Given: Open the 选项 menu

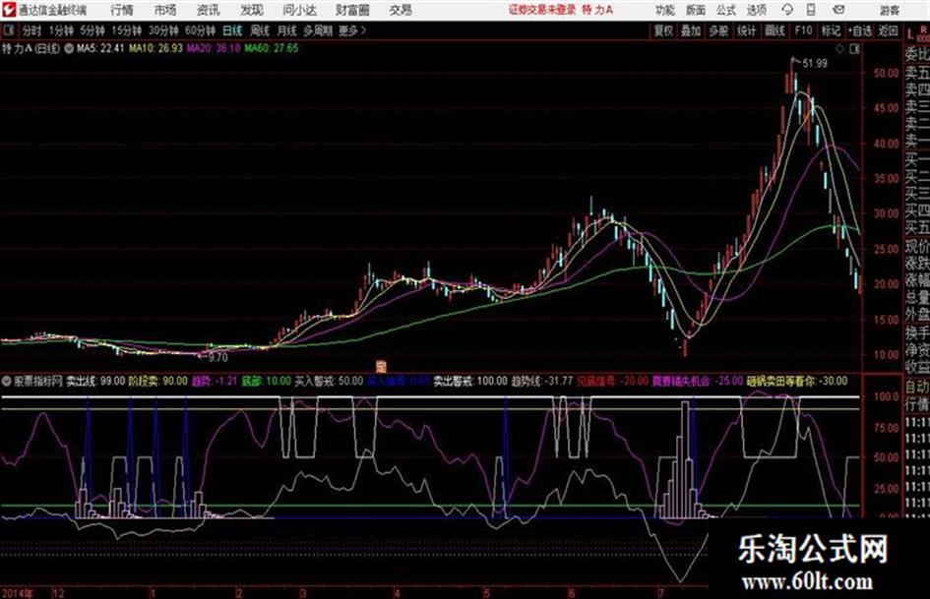Looking at the screenshot, I should pos(756,10).
